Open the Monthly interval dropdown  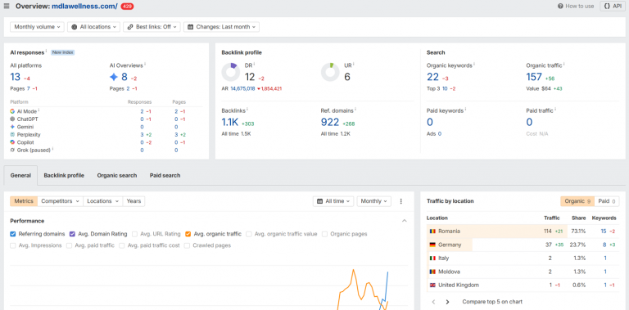[x=373, y=201]
